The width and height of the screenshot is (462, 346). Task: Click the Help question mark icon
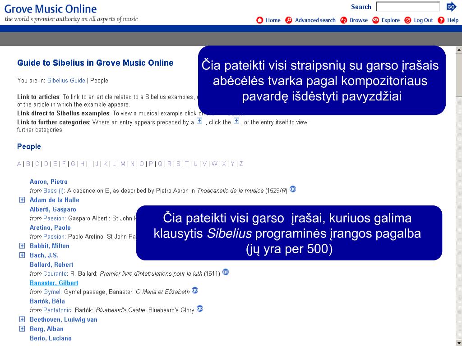(441, 20)
